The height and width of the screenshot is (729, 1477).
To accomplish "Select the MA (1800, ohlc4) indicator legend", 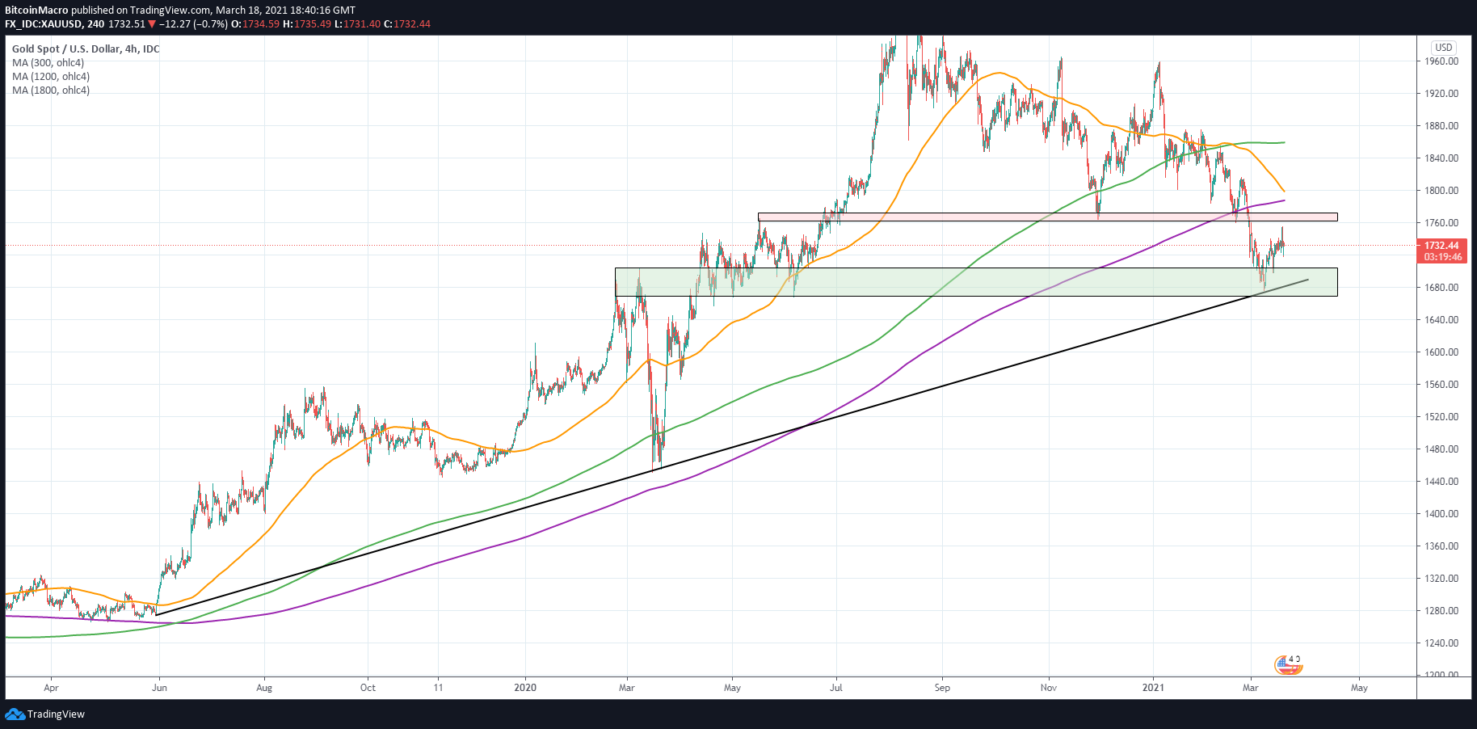I will [x=51, y=91].
